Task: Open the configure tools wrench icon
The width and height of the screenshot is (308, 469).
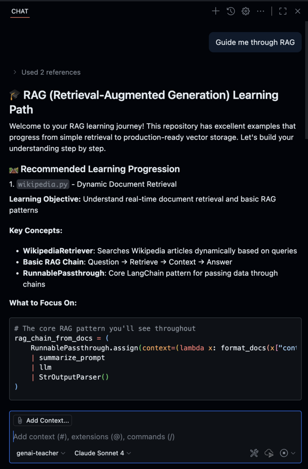Action: pos(254,453)
